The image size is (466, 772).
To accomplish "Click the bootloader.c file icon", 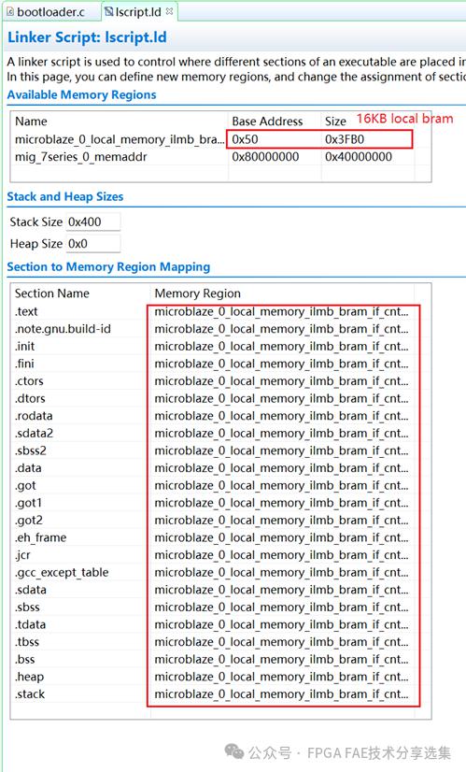I will (10, 12).
